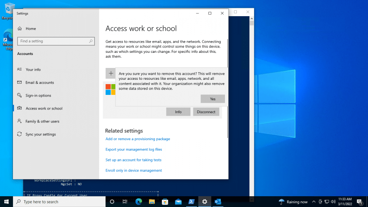Open the Raining now weather widget
The image size is (368, 207).
(293, 202)
